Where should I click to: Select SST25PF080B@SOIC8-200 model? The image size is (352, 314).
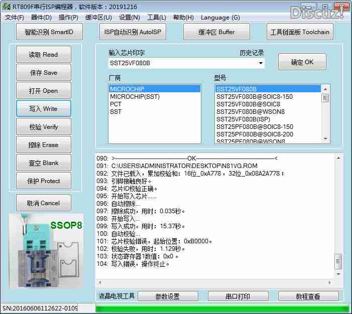tap(268, 134)
